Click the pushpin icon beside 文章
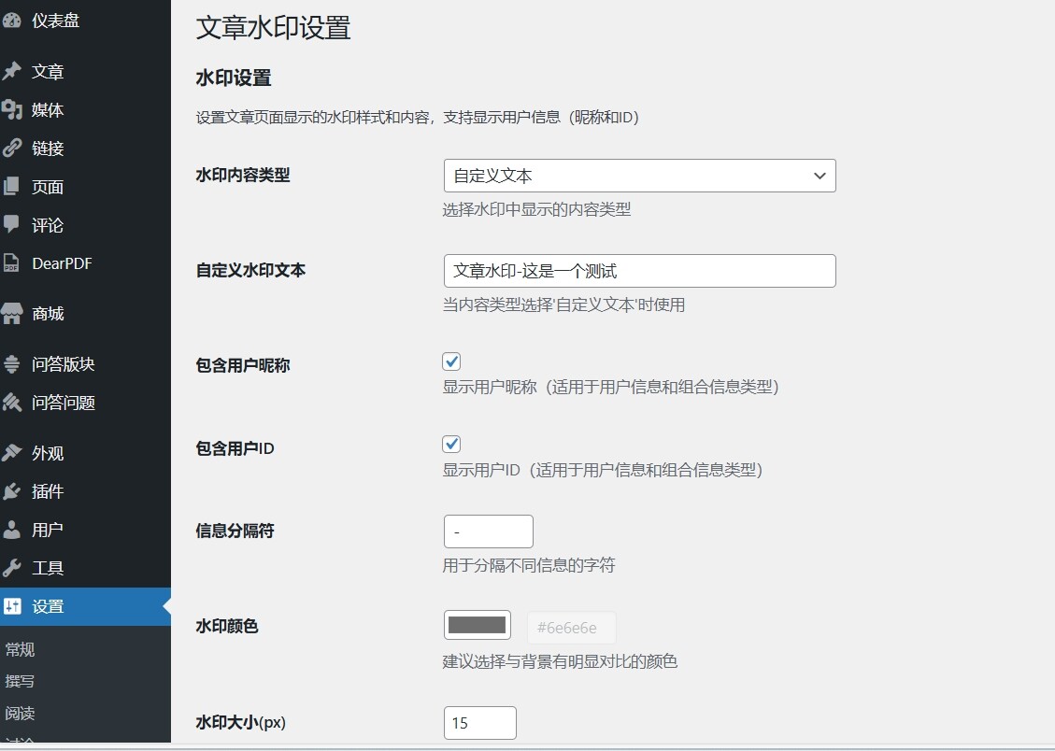The height and width of the screenshot is (751, 1055). 12,72
